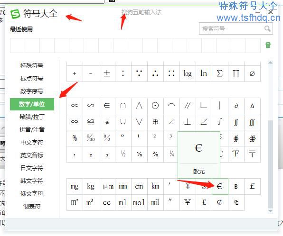Switch to 英文音标 category
This screenshot has height=236, width=283.
coord(32,155)
